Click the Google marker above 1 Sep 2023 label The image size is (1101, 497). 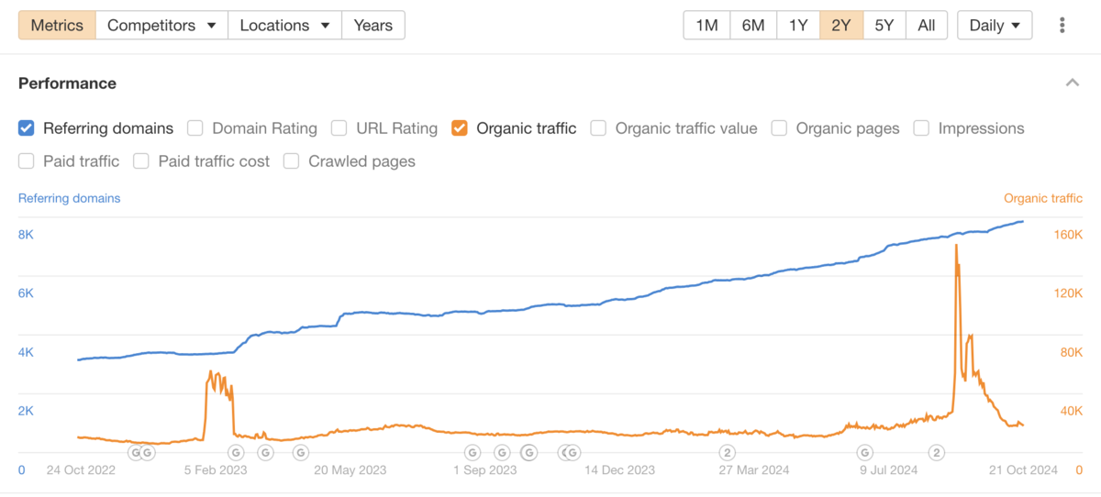coord(473,452)
